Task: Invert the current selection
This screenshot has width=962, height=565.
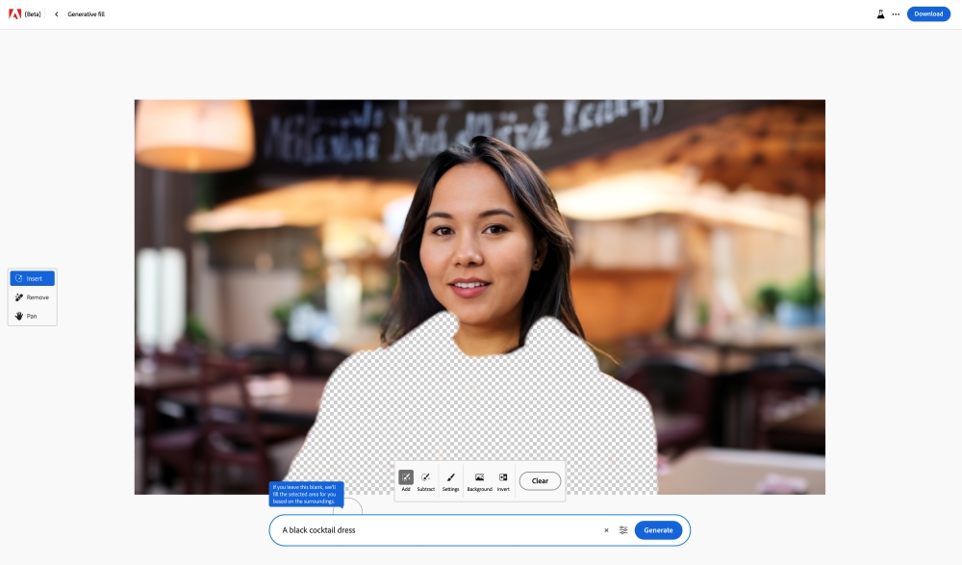Action: [x=502, y=479]
